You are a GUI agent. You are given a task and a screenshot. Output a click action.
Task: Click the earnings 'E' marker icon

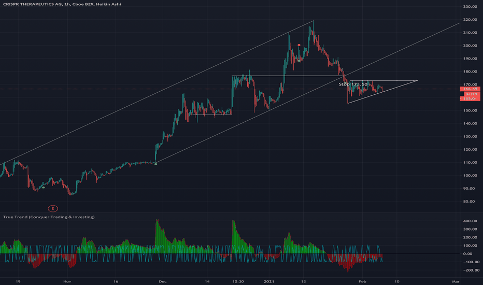click(x=53, y=209)
